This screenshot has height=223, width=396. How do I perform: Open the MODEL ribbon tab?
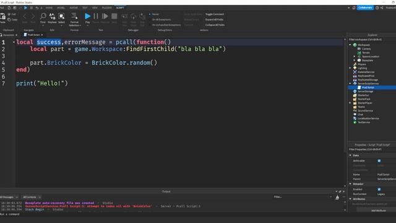click(61, 8)
